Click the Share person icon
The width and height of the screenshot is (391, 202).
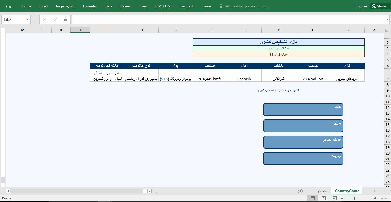pos(374,6)
